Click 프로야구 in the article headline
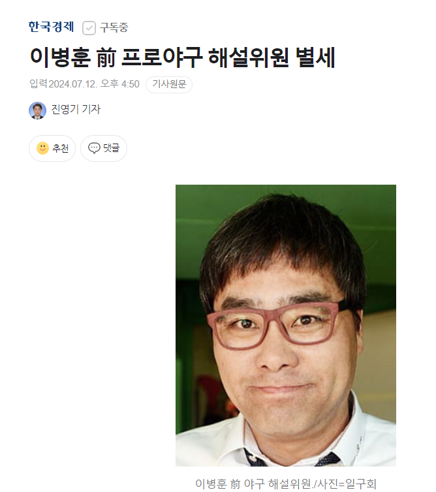This screenshot has width=436, height=492. 162,57
